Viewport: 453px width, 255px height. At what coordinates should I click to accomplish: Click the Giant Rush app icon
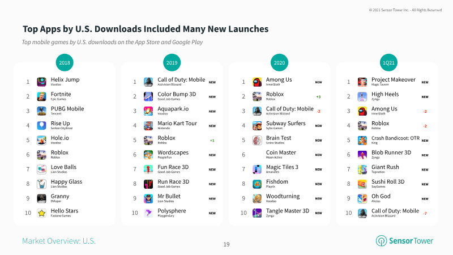362,169
